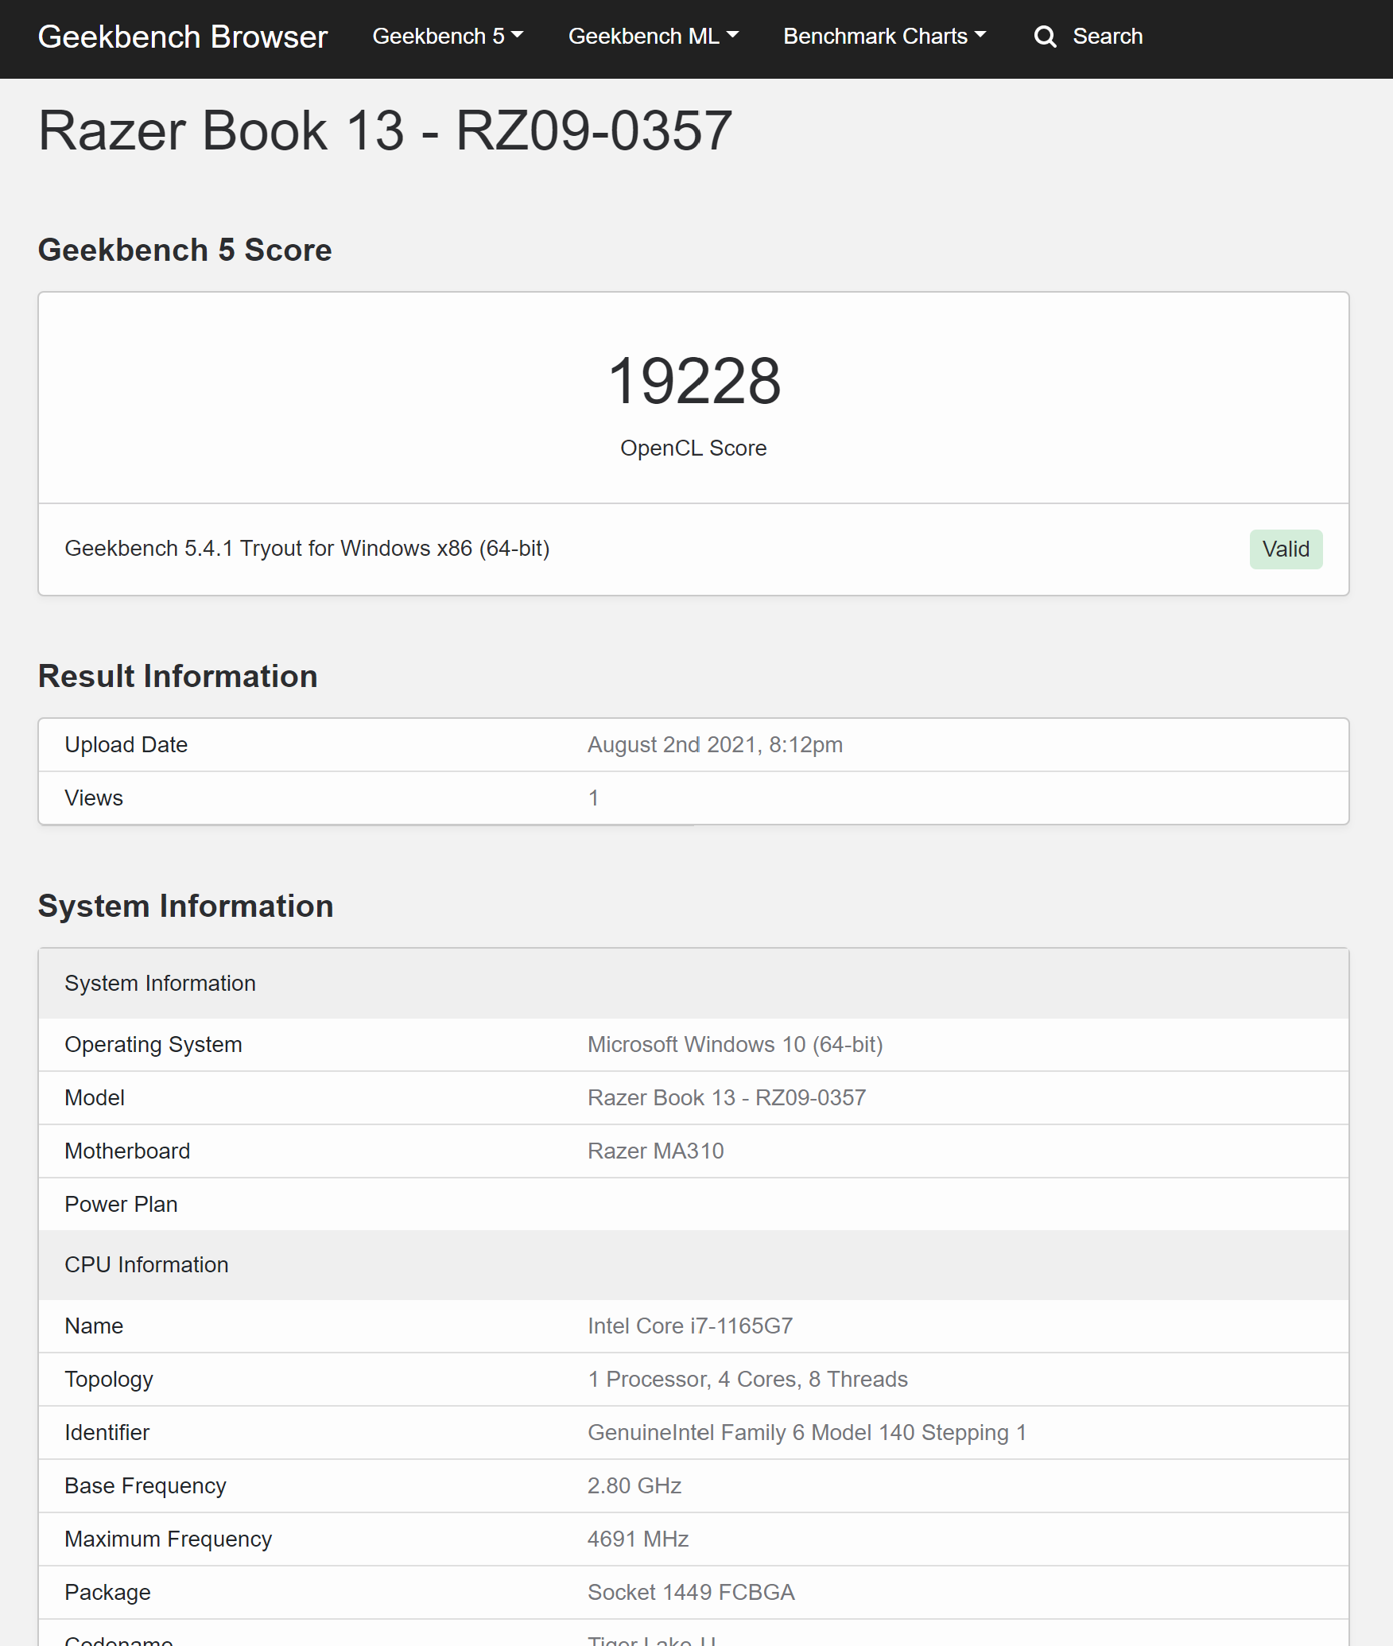Select the Upload Date value August 2nd 2021
Screen dimensions: 1393x1646
(x=714, y=745)
